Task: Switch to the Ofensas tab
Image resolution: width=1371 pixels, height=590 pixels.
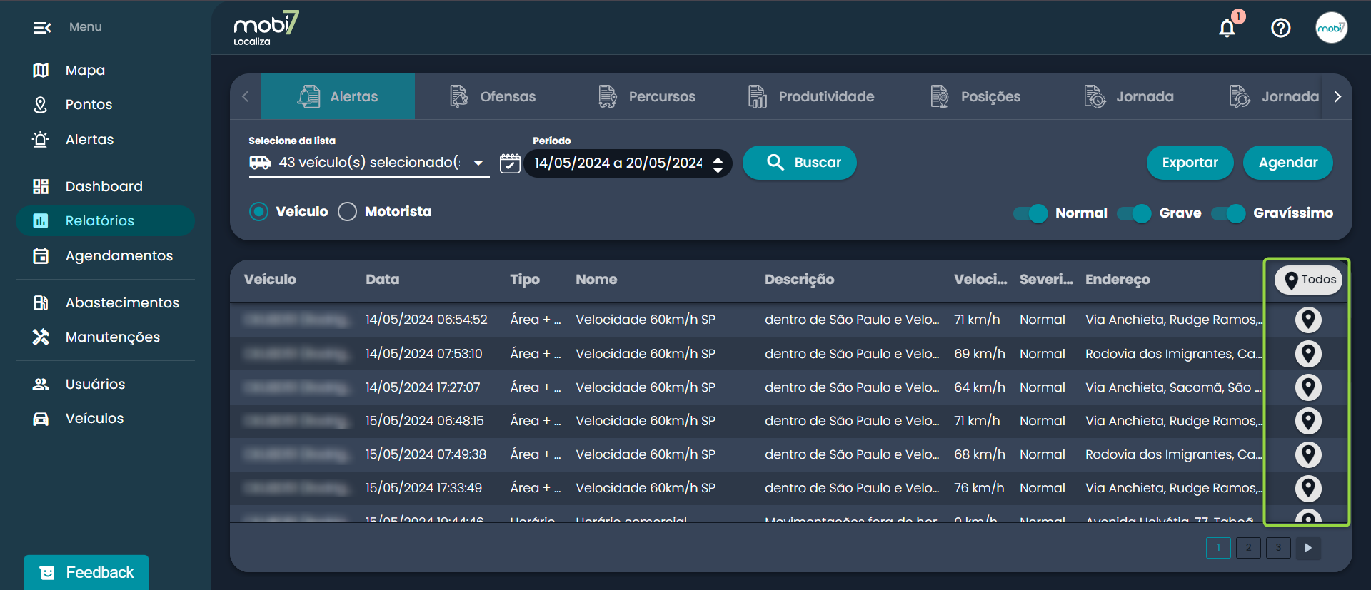Action: click(x=493, y=96)
